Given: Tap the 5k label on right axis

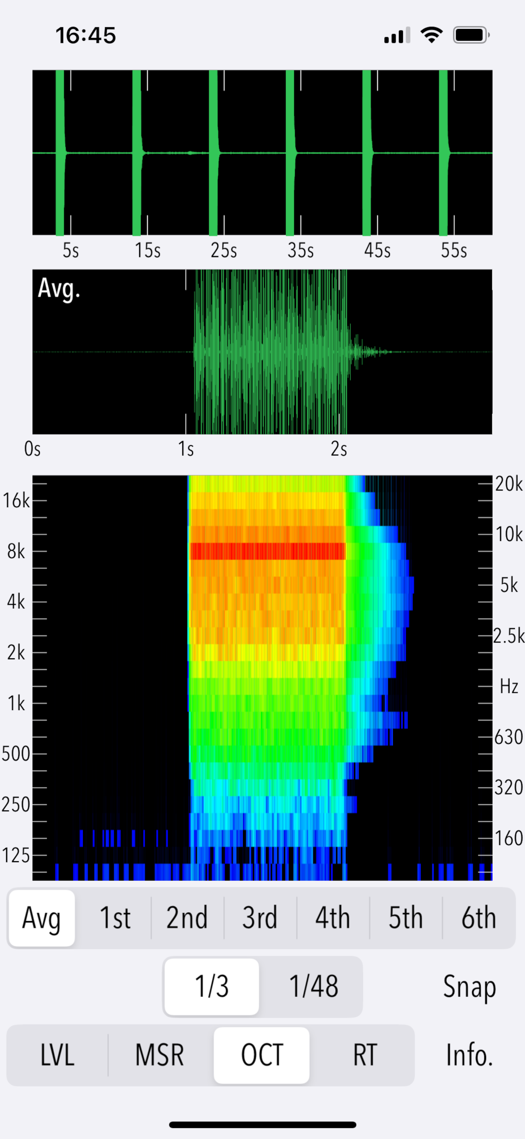Looking at the screenshot, I should pos(509,585).
